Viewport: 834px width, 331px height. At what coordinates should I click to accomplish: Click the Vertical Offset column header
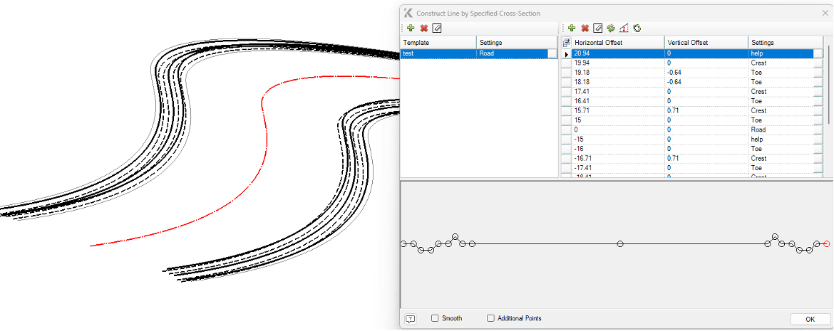point(706,43)
